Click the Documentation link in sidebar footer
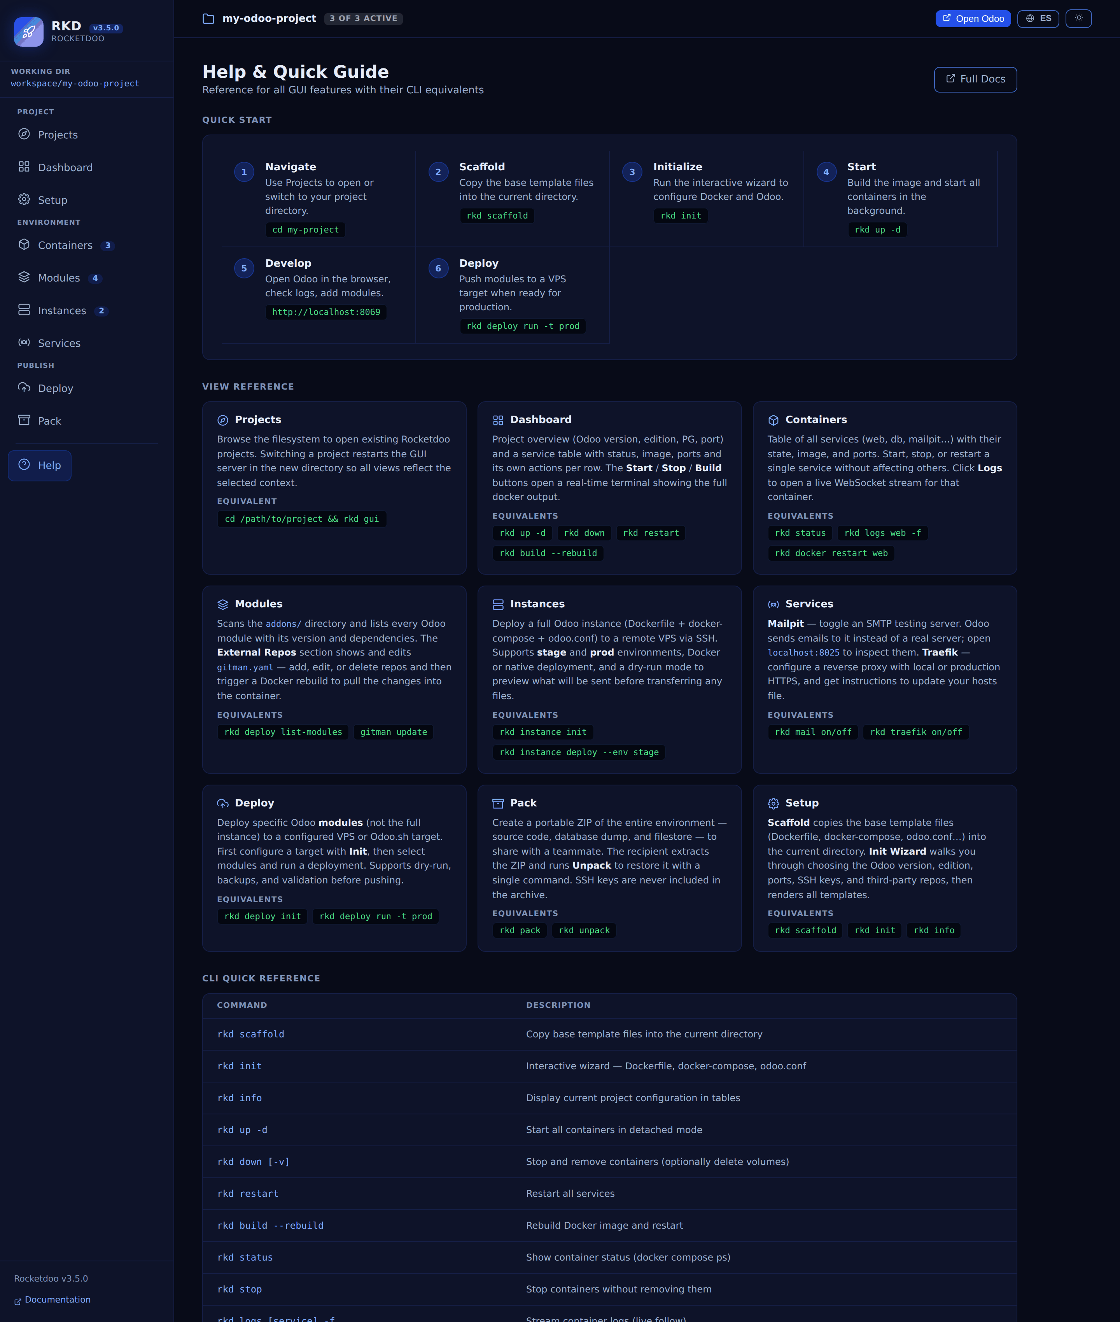 (53, 1299)
